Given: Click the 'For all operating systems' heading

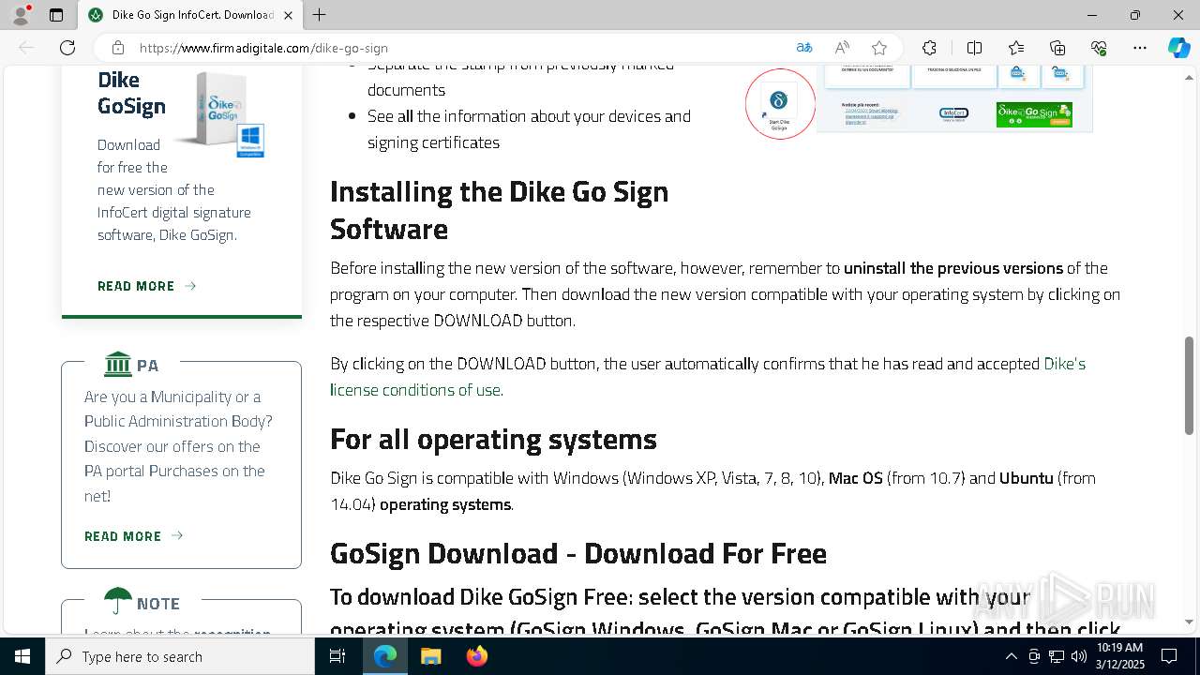Looking at the screenshot, I should pyautogui.click(x=493, y=439).
